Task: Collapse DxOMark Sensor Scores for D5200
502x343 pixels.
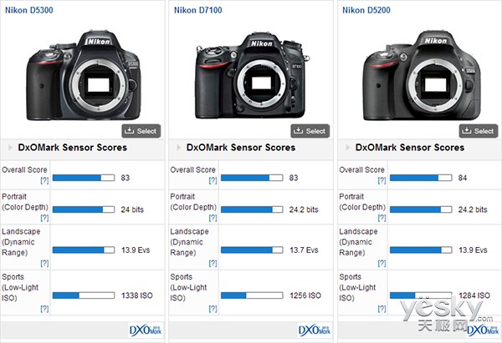Action: click(x=347, y=148)
